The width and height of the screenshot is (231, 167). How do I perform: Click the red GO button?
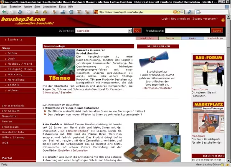click(137, 30)
